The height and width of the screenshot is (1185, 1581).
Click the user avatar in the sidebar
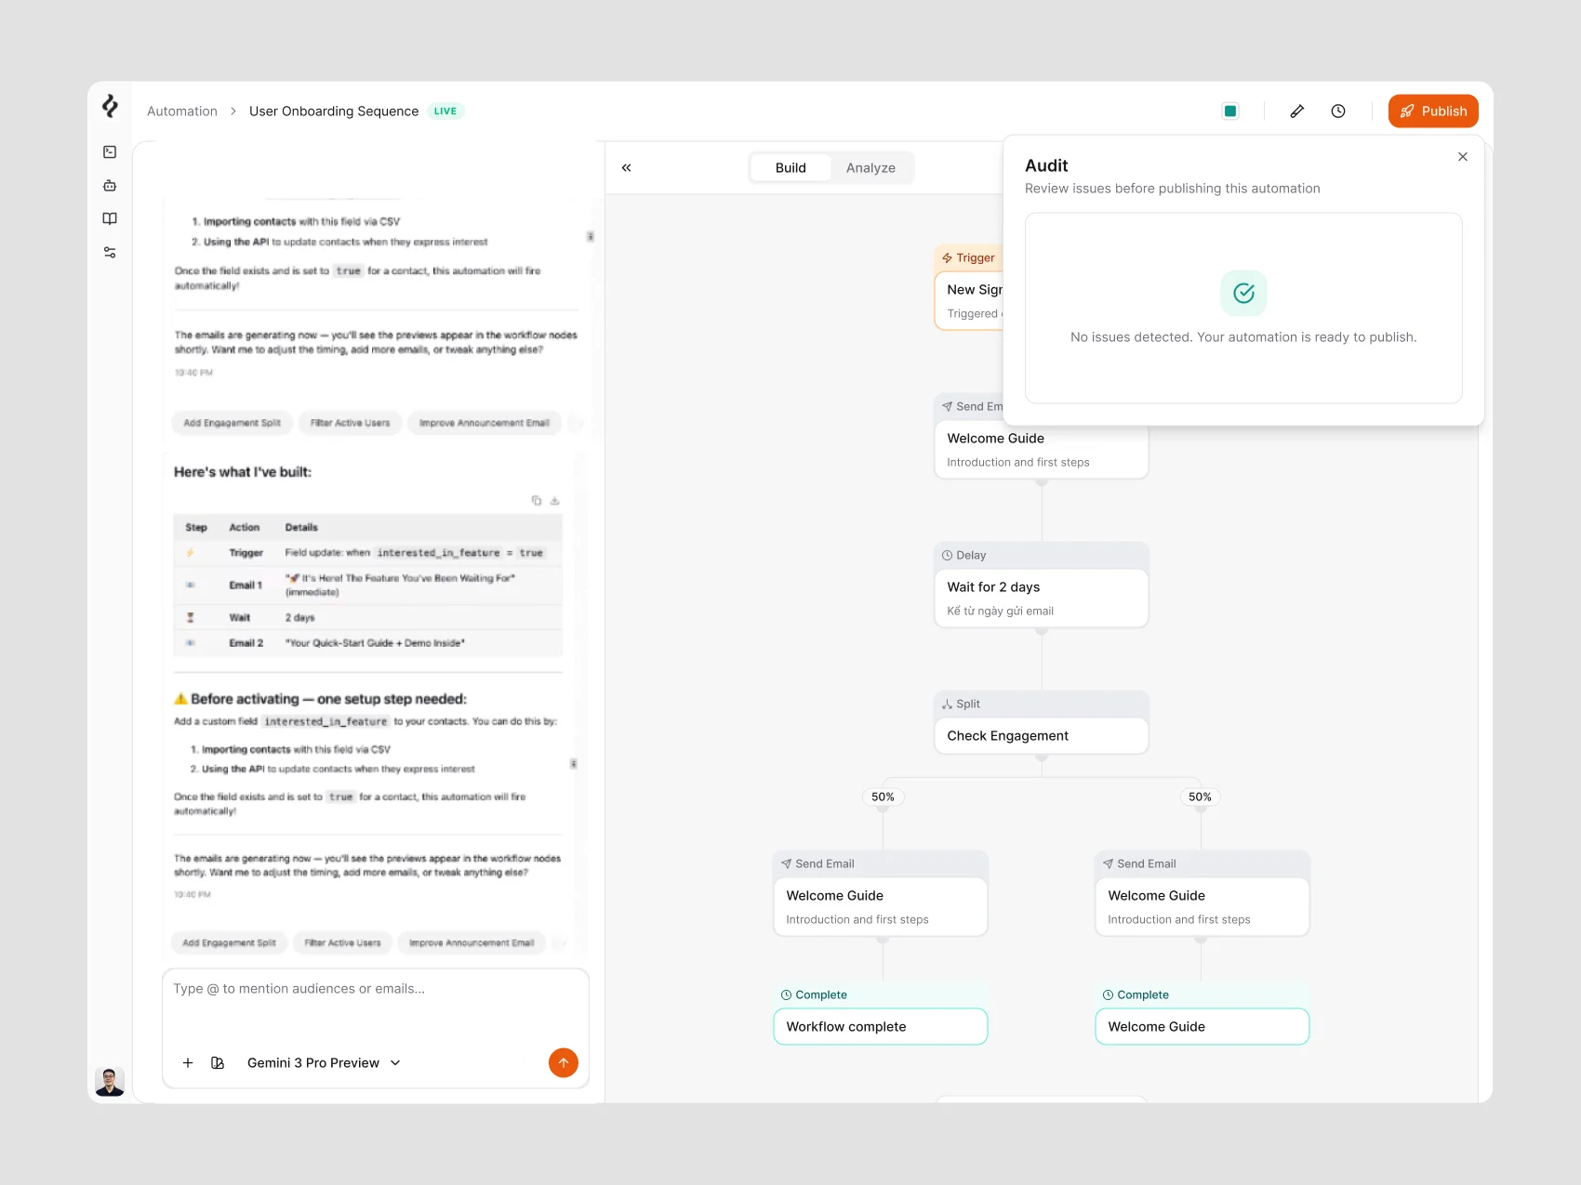click(x=110, y=1082)
